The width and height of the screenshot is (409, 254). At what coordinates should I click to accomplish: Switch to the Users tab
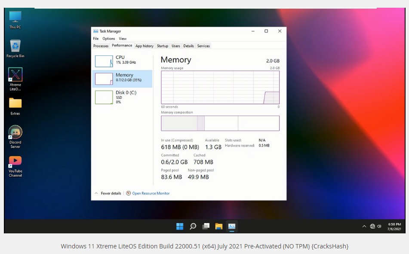[176, 46]
